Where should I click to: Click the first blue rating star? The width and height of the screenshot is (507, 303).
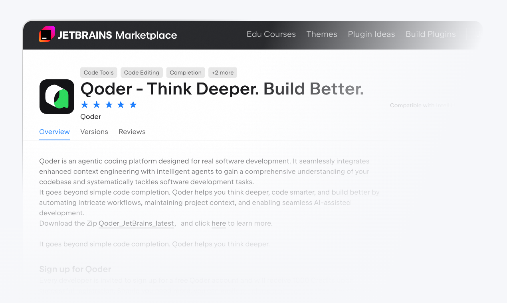(x=84, y=104)
